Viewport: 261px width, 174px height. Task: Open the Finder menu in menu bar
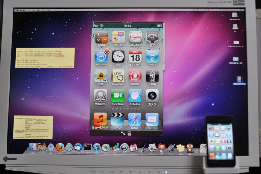tap(23, 10)
